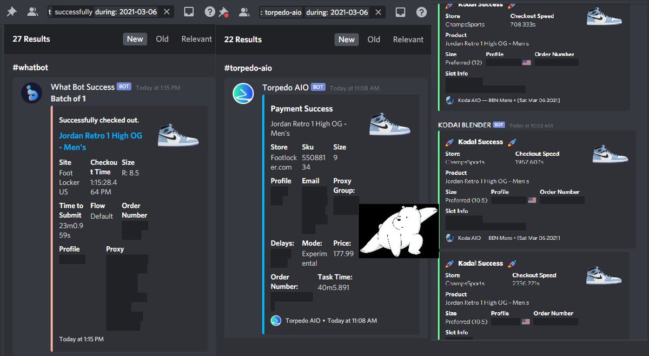Click the price value 177.99
Viewport: 649px width, 356px height.
click(x=343, y=253)
